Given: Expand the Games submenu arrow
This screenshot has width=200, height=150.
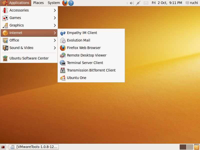Looking at the screenshot, I should tap(55, 18).
